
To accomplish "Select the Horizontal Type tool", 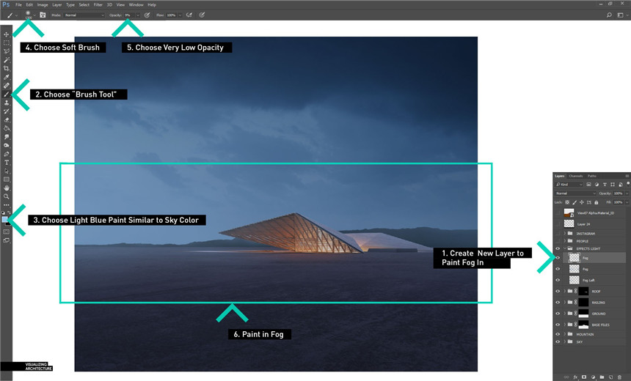I will [7, 162].
